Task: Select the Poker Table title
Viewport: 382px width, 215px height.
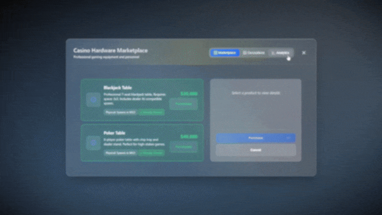Action: [x=114, y=133]
